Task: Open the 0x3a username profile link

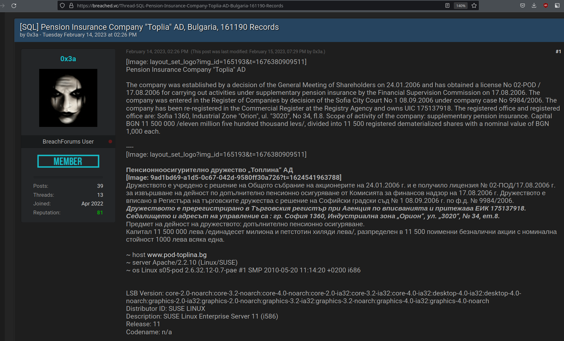Action: coord(68,59)
